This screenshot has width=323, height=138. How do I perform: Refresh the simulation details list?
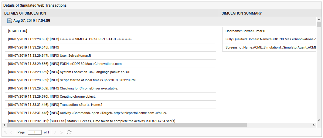click(69, 132)
